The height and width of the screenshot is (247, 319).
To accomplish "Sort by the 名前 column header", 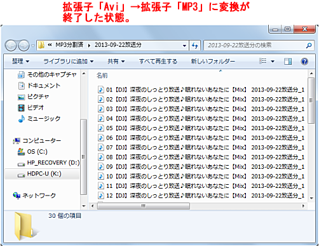I will tap(102, 76).
